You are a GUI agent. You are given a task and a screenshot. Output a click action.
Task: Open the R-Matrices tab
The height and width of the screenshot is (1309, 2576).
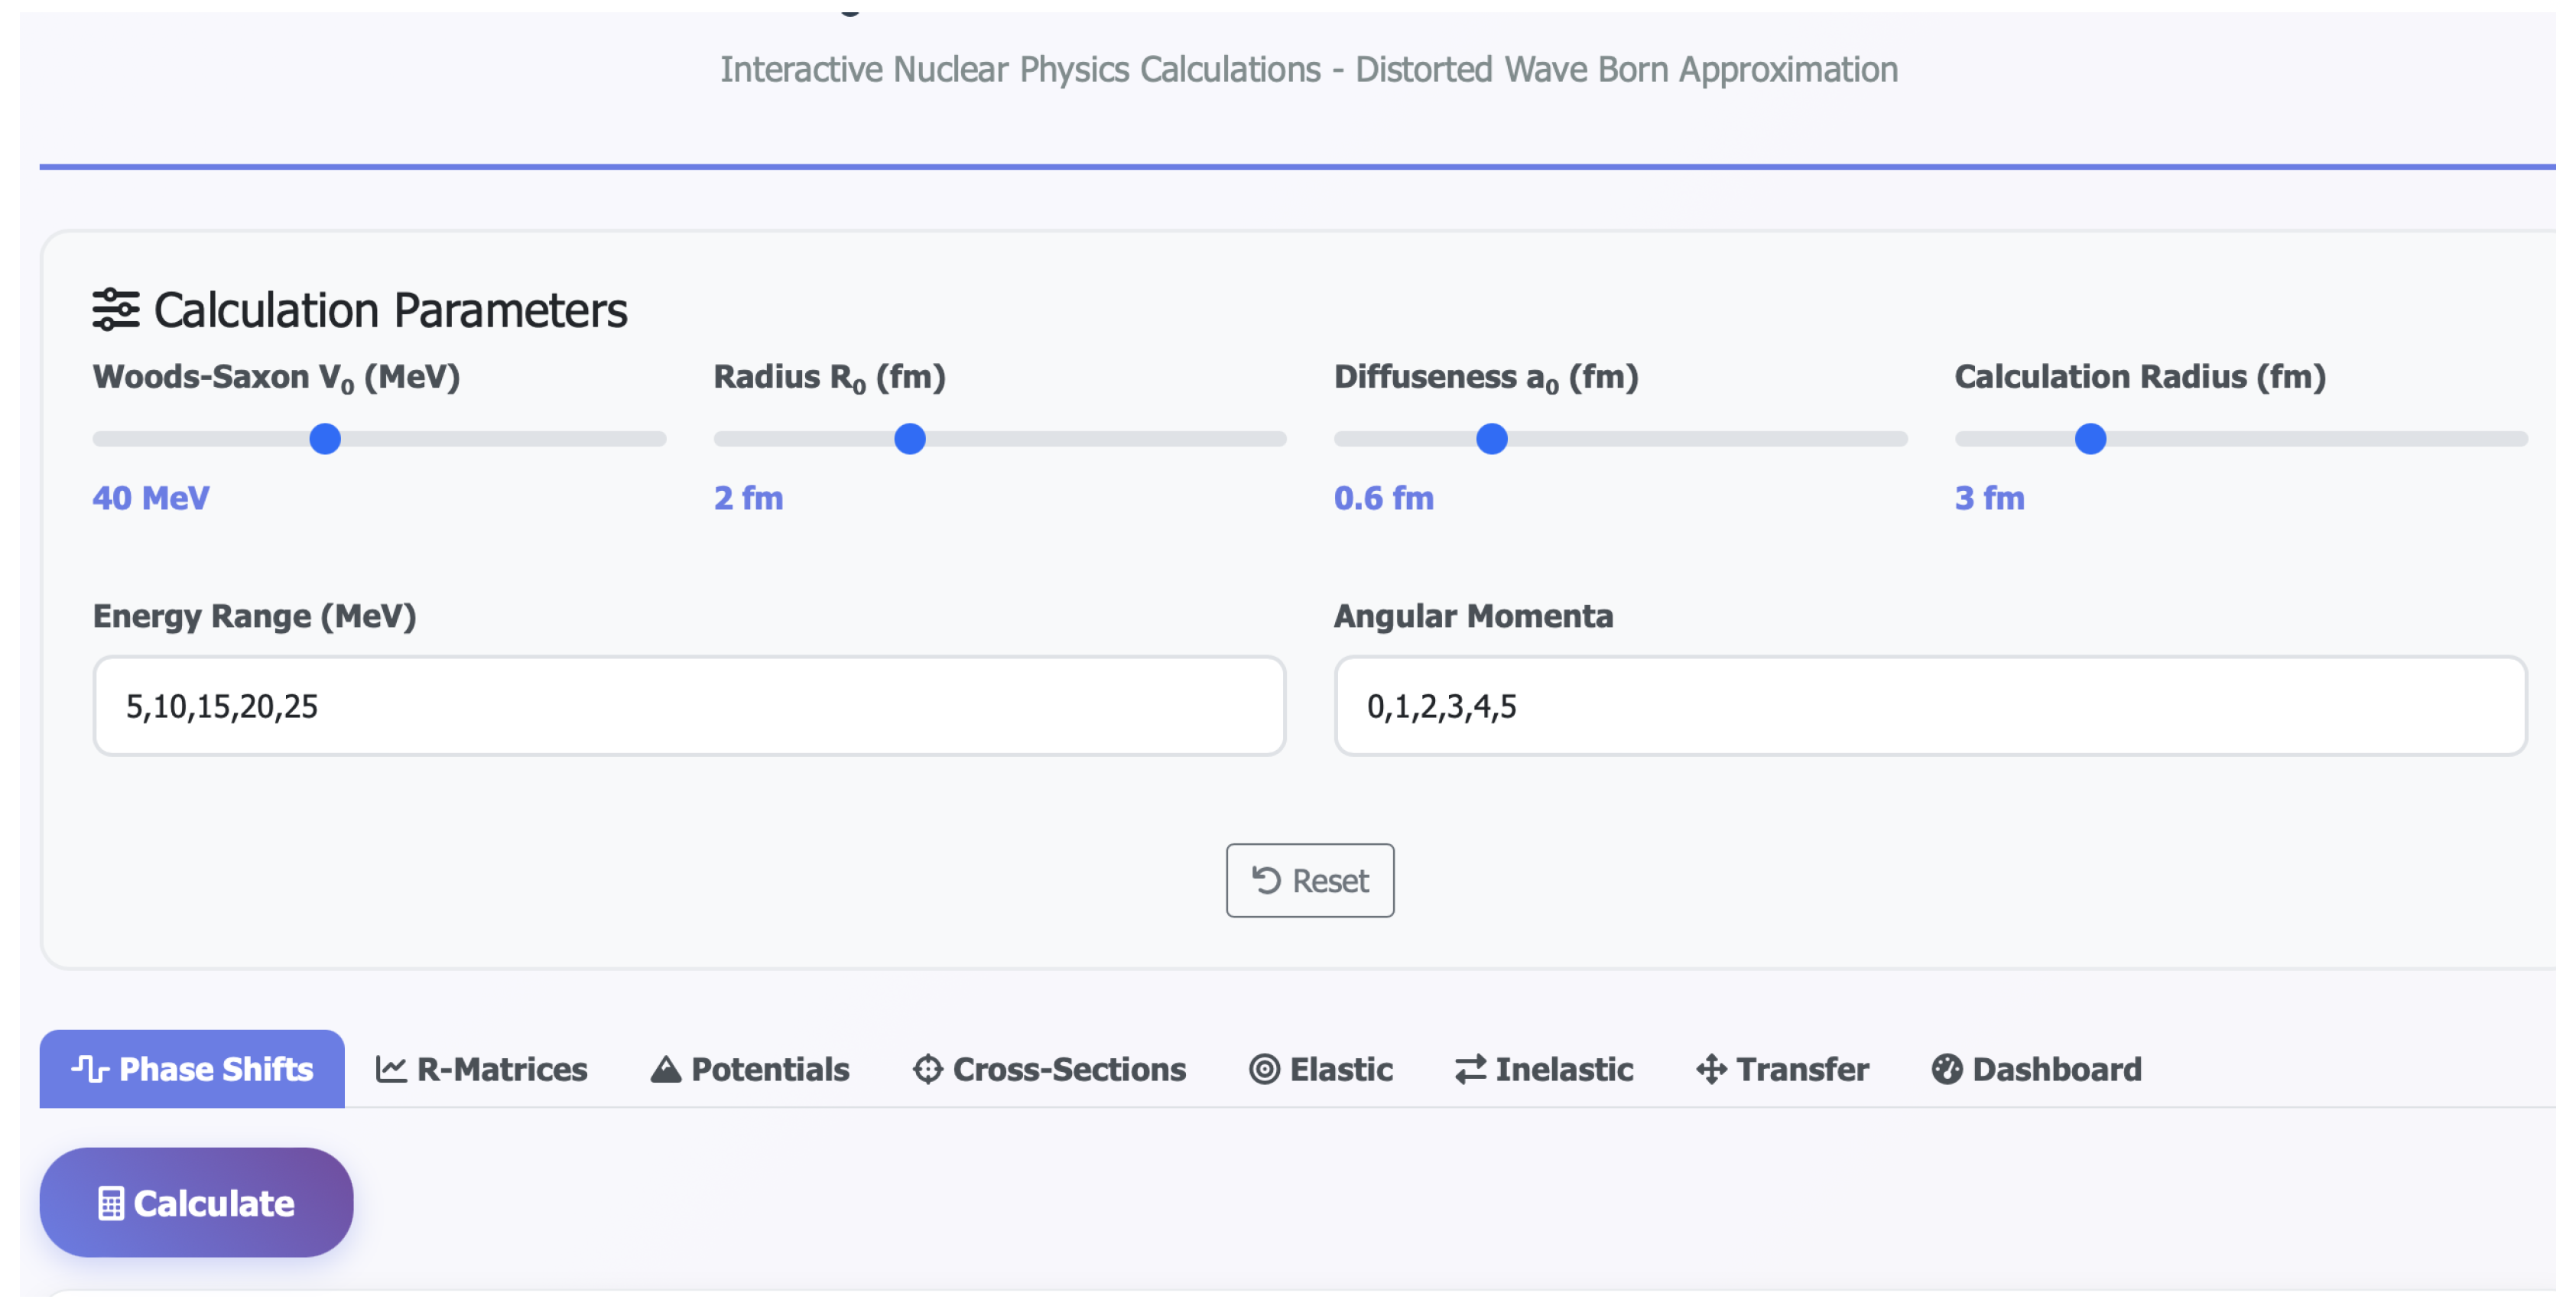point(482,1069)
